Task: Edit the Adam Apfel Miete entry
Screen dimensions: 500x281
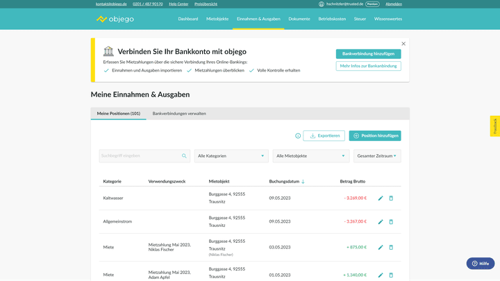Action: [381, 275]
